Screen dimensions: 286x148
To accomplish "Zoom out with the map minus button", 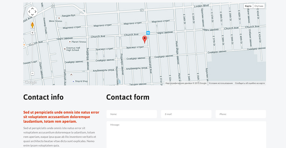I will point(32,73).
